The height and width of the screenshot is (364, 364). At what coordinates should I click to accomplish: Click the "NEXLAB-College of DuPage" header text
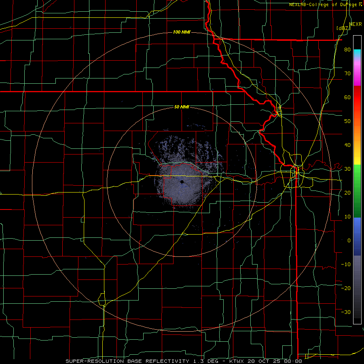pyautogui.click(x=324, y=4)
